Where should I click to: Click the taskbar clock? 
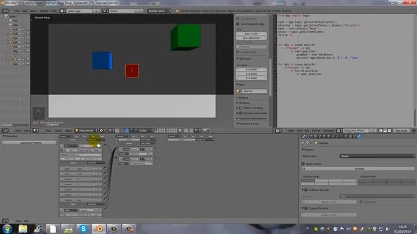pyautogui.click(x=403, y=229)
